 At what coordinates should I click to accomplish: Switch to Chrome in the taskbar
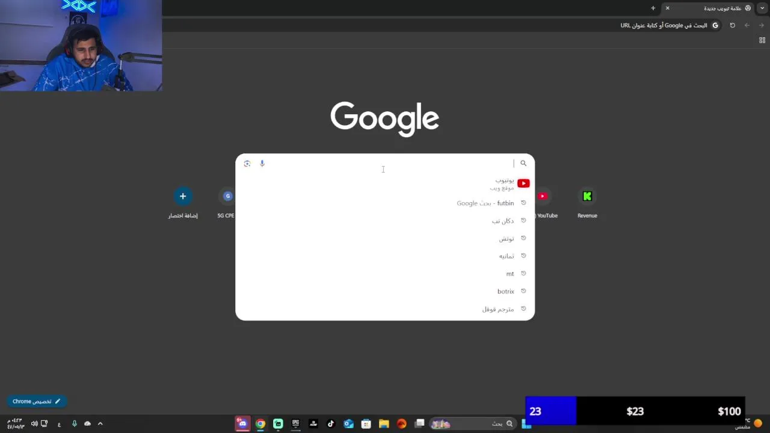click(260, 423)
